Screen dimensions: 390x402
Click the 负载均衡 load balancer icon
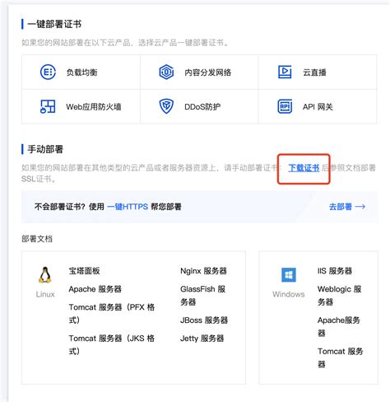click(48, 72)
